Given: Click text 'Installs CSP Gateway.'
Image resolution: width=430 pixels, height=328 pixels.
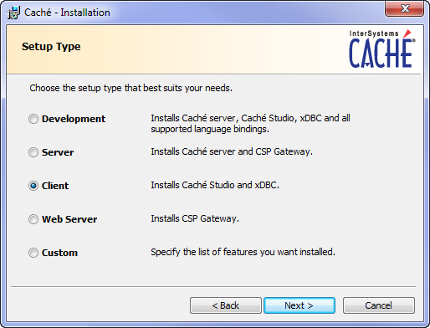Looking at the screenshot, I should pos(195,218).
